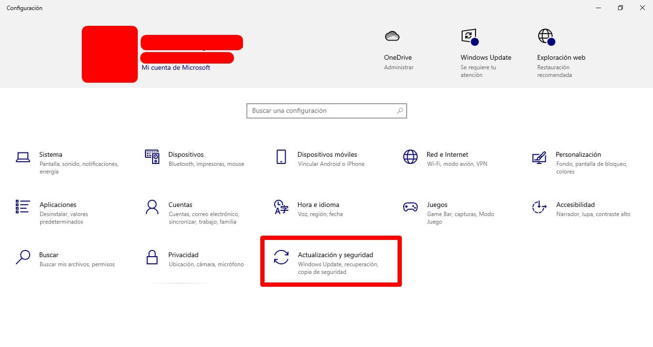Open the Mi cuenta de Microsoft link
This screenshot has width=653, height=347.
pos(176,67)
